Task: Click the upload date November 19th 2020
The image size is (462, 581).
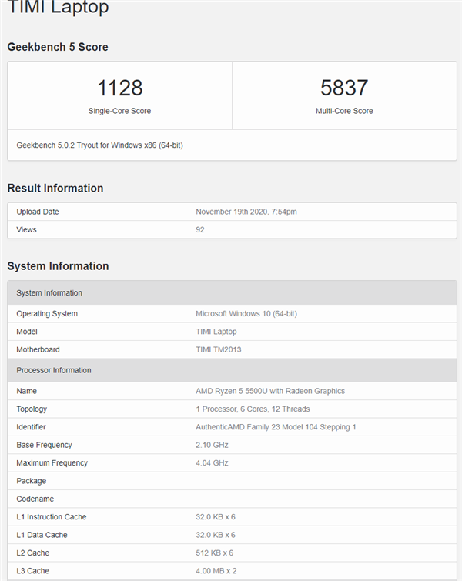Action: 248,212
